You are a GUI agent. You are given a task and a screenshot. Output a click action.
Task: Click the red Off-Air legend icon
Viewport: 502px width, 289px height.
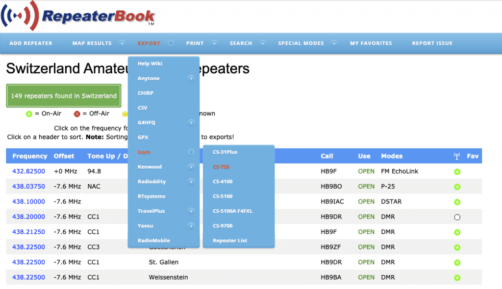pyautogui.click(x=77, y=113)
